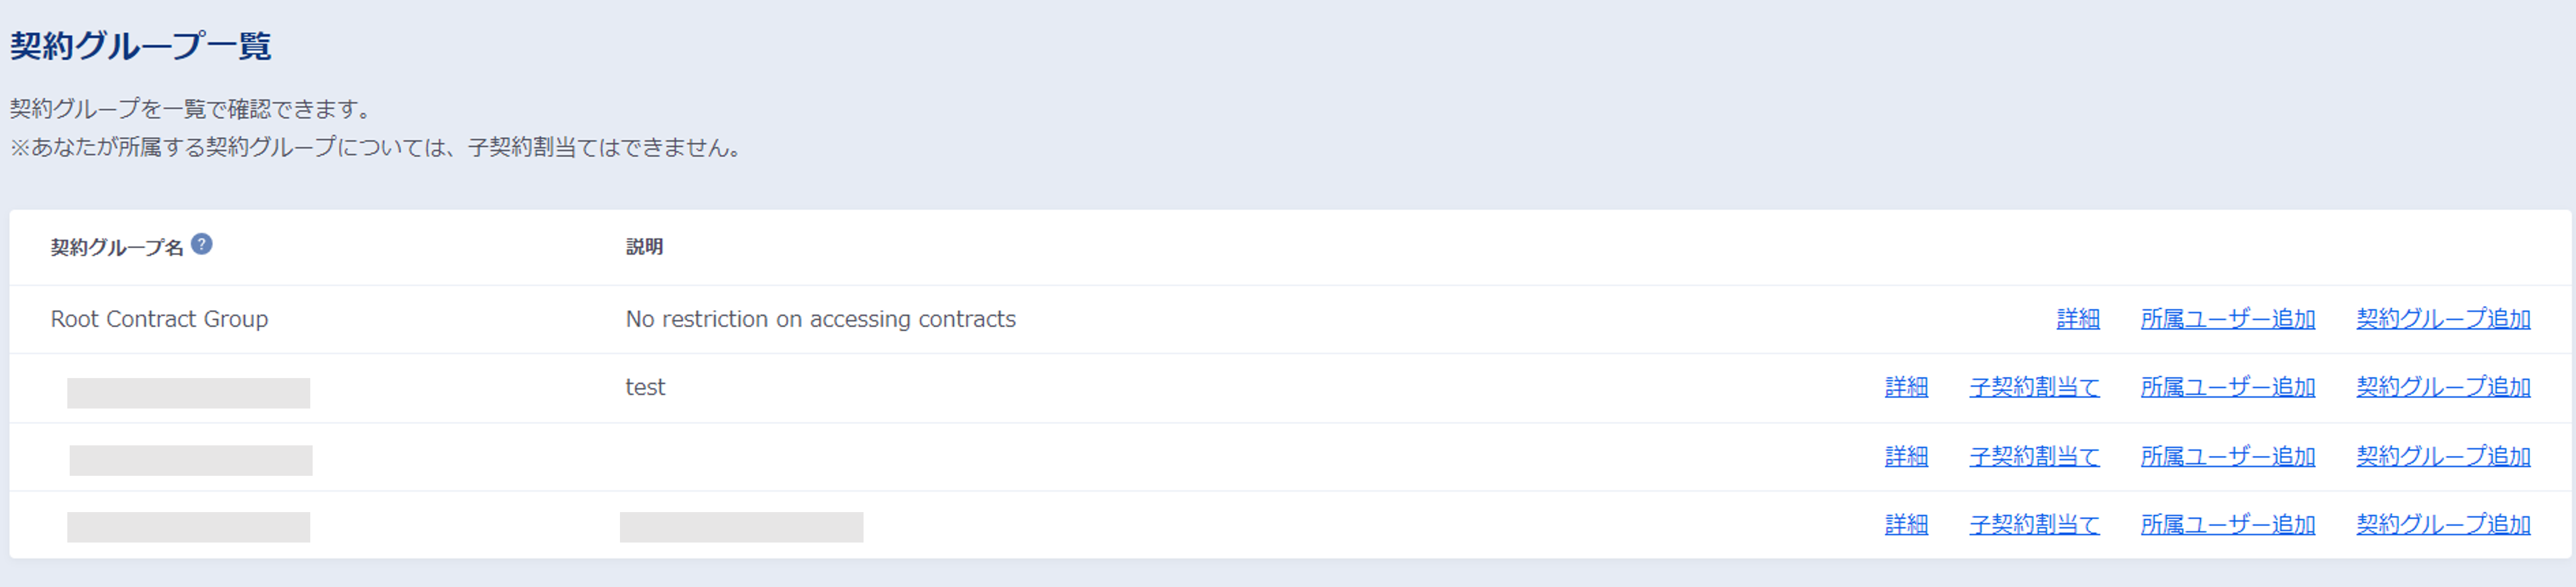This screenshot has height=587, width=2576.
Task: Open 詳細 for Root Contract Group
Action: coord(2077,319)
